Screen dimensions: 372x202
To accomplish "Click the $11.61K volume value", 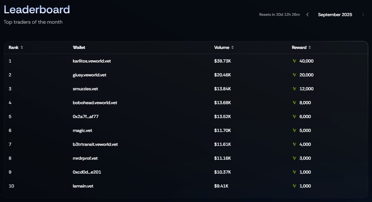I will click(x=223, y=144).
